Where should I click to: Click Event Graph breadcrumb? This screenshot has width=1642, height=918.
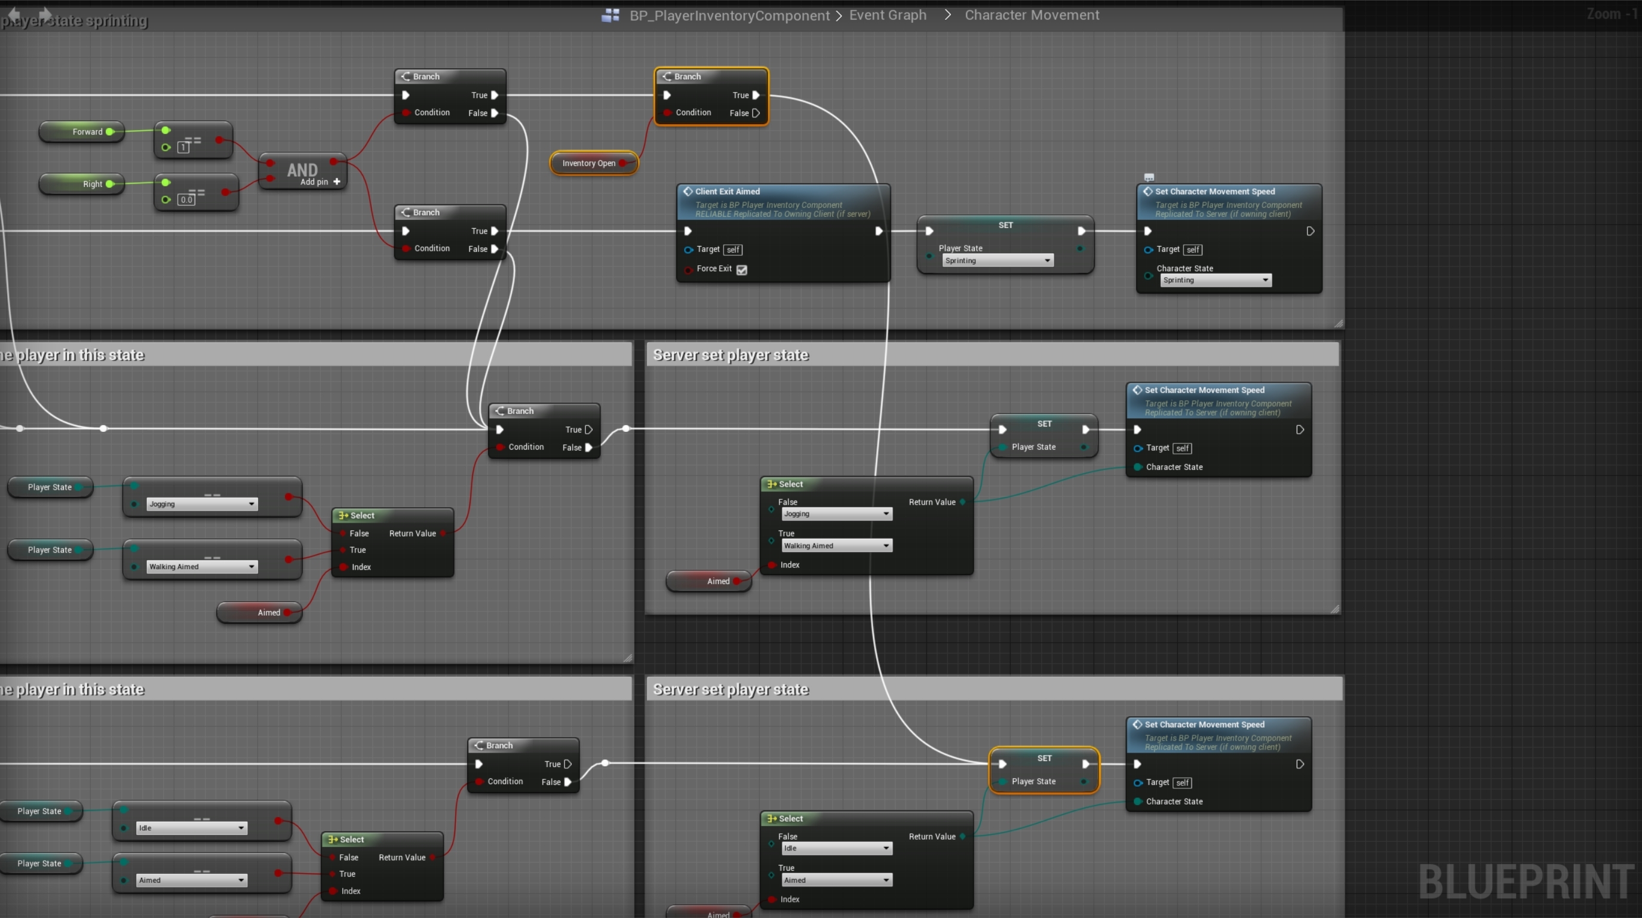tap(887, 16)
